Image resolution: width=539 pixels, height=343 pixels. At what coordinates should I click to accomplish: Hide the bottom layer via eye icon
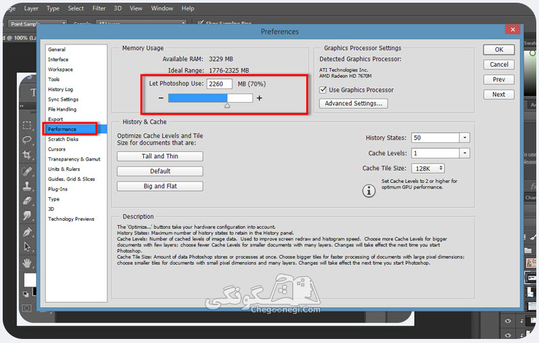click(508, 335)
